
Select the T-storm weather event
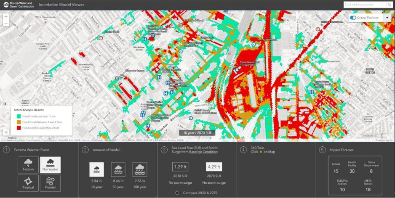[x=28, y=165]
